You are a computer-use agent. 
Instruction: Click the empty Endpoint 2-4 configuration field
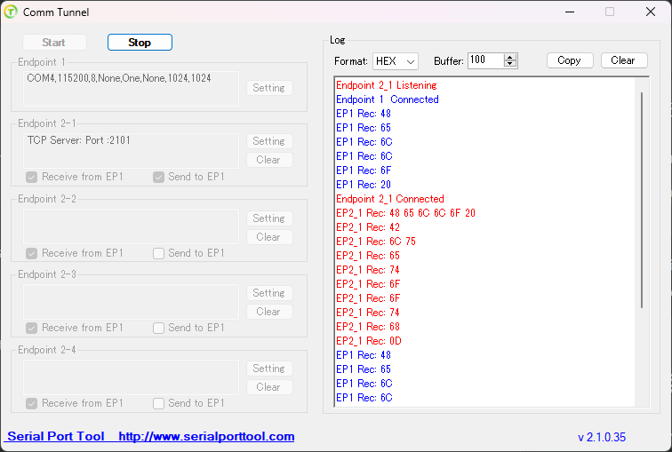pyautogui.click(x=132, y=377)
